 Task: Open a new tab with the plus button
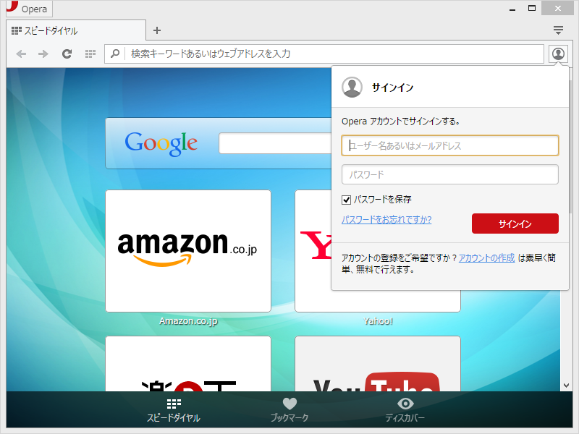pos(157,30)
